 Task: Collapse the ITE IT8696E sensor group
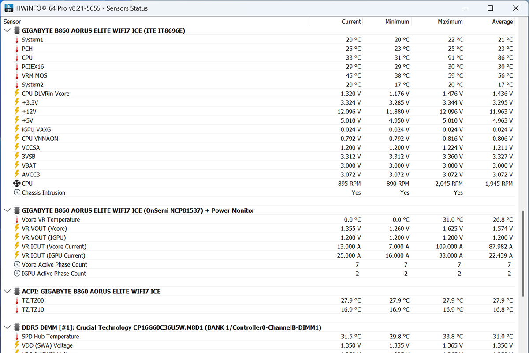[x=7, y=30]
